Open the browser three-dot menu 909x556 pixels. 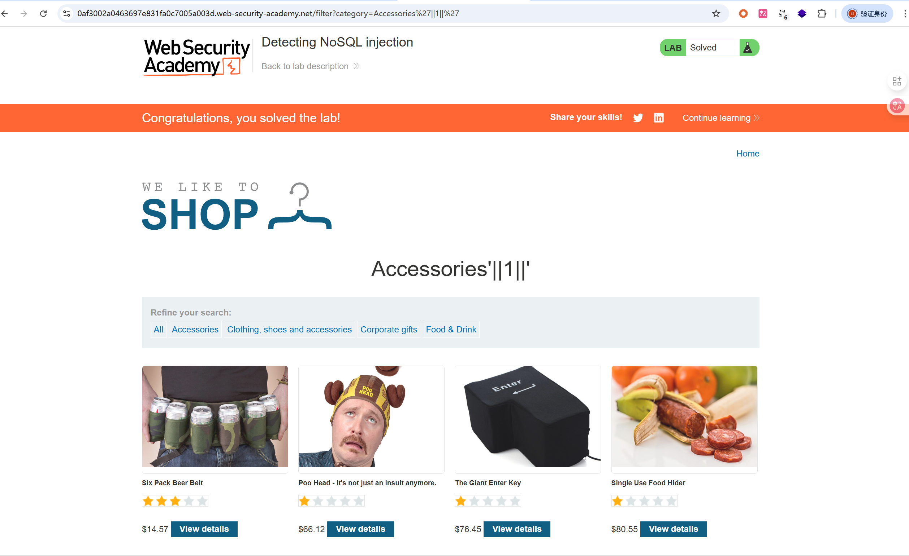tap(905, 14)
